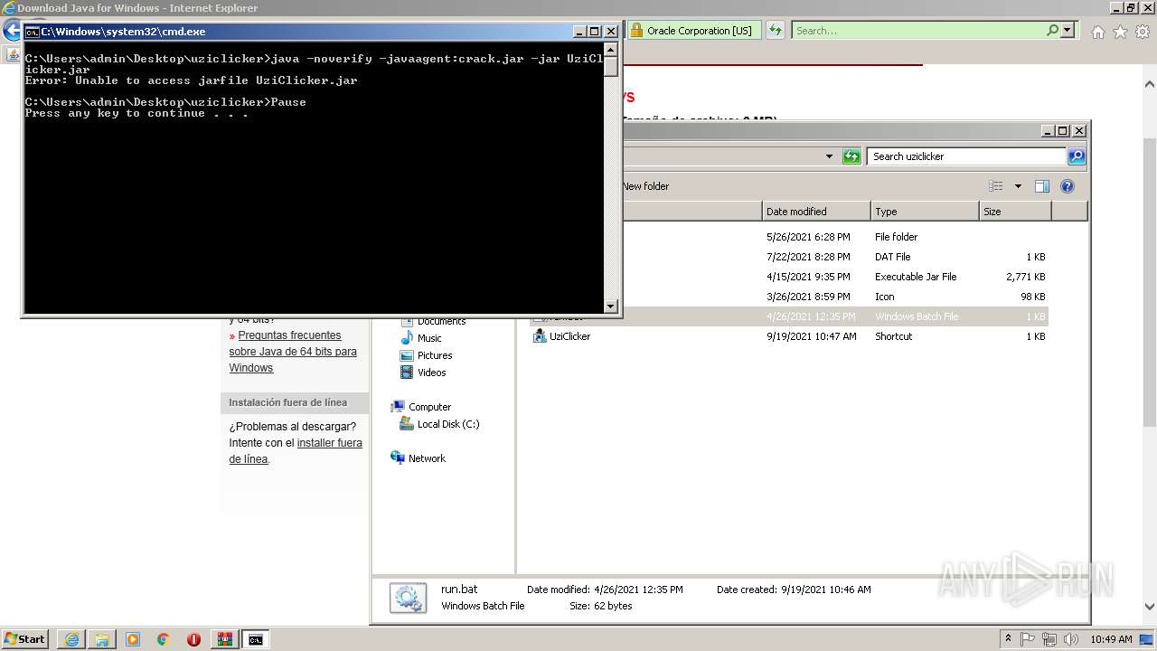Click the cmd scrollbar up arrow

pyautogui.click(x=611, y=50)
